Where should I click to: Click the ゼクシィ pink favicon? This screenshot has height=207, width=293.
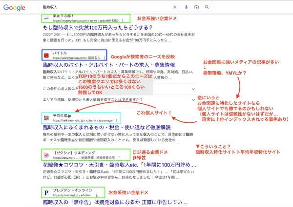pos(46,155)
